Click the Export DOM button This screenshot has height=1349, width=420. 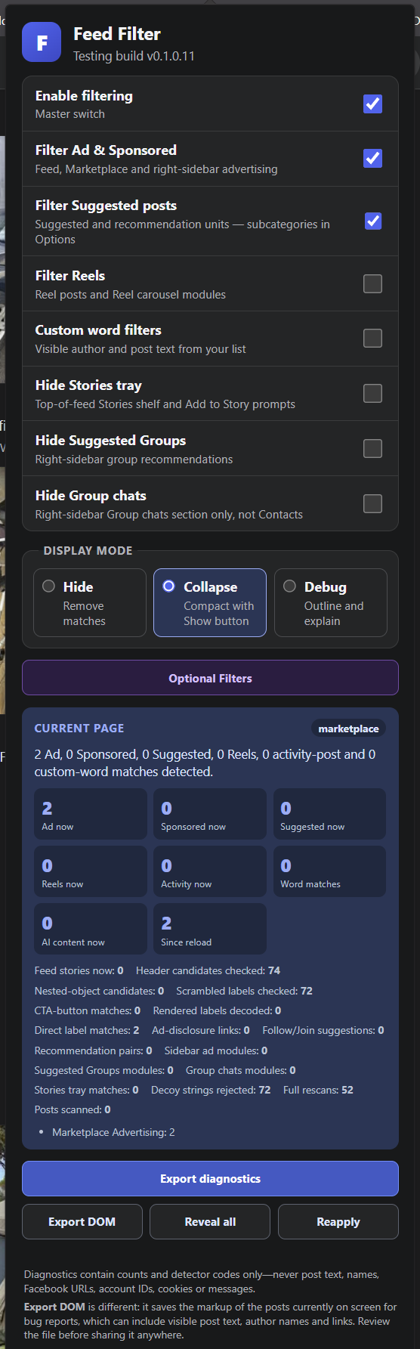coord(82,1222)
